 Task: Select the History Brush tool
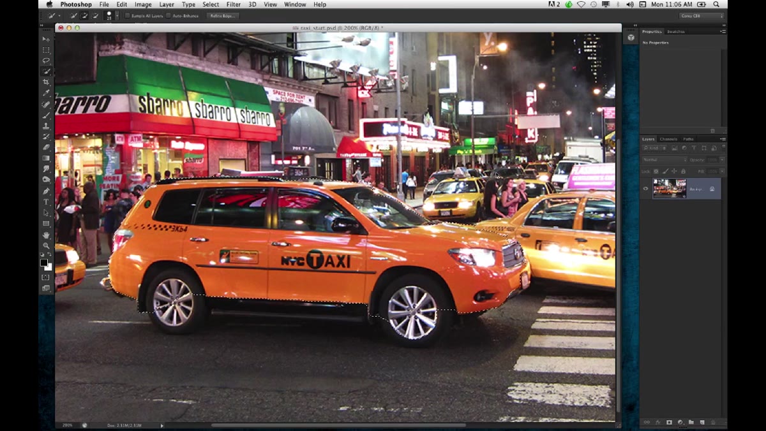point(46,136)
